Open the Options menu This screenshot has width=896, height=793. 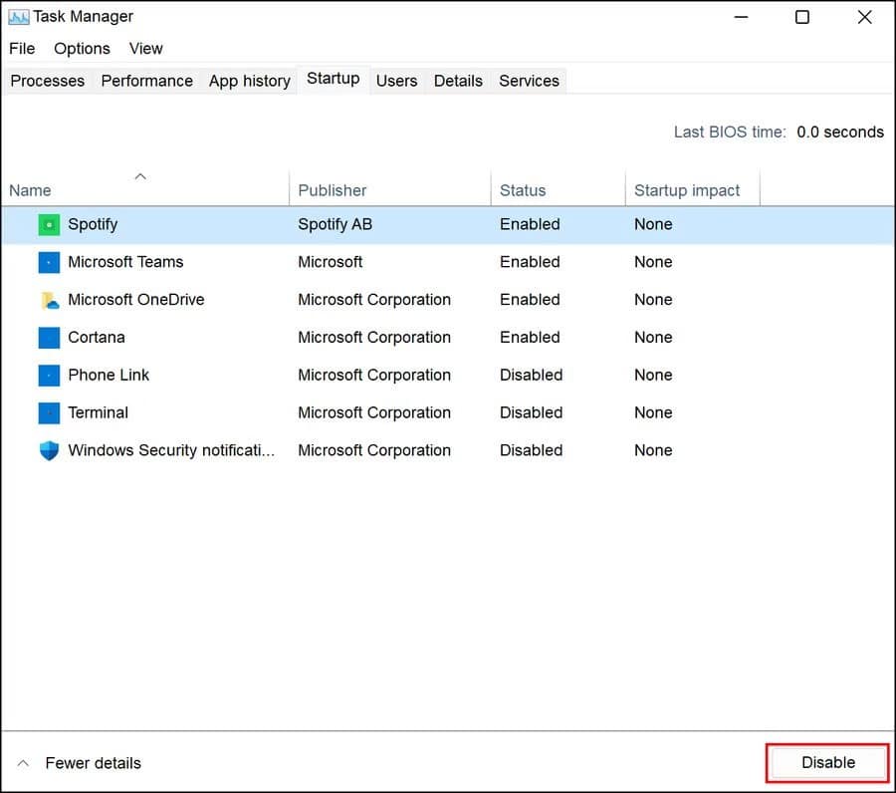click(82, 48)
